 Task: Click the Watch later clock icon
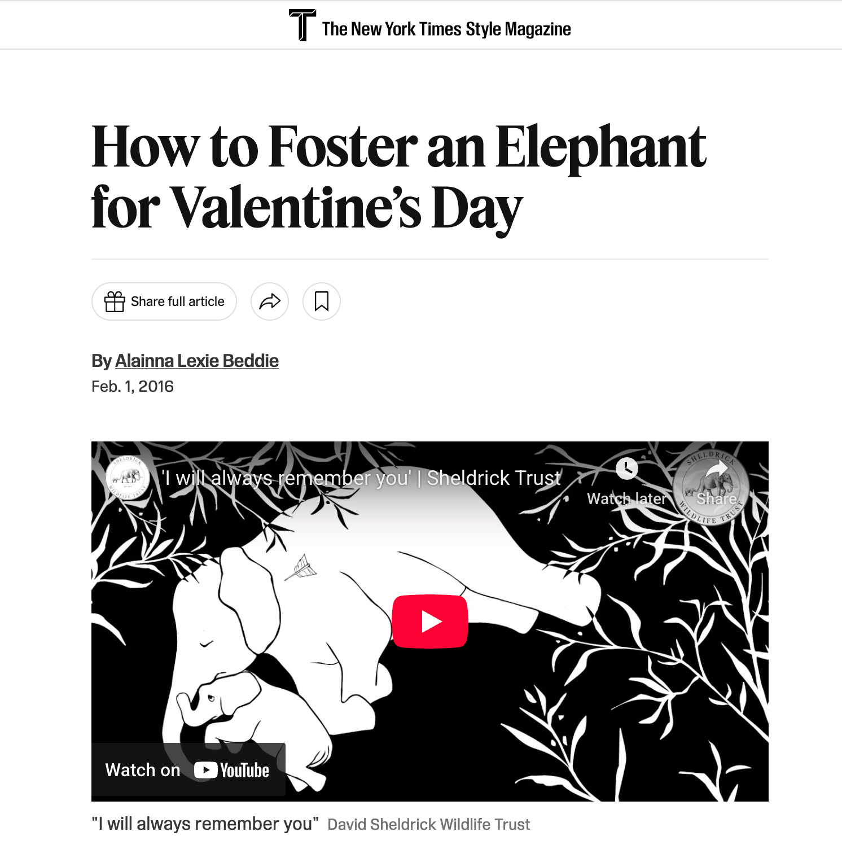tap(627, 468)
